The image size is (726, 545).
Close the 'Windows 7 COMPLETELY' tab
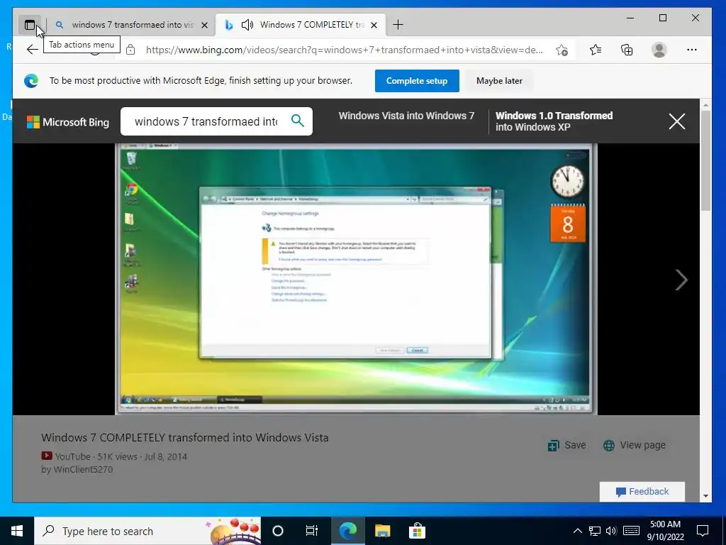(374, 25)
